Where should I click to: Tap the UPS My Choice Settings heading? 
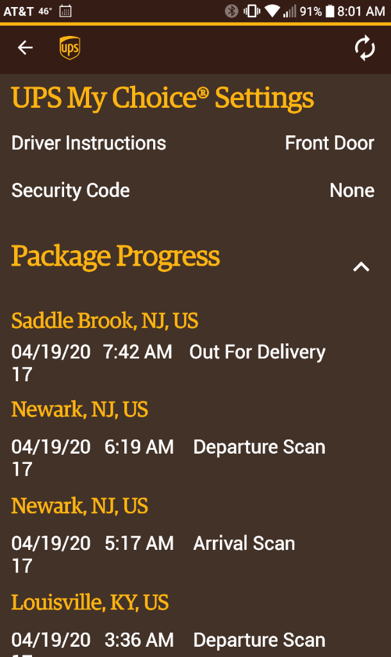162,98
